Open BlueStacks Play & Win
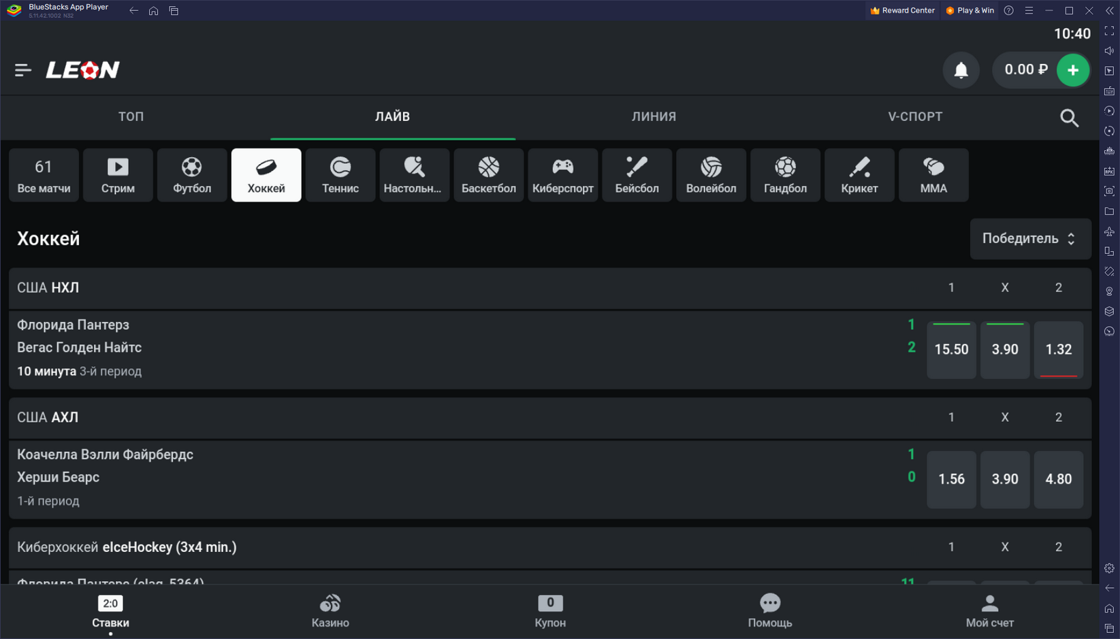Image resolution: width=1120 pixels, height=639 pixels. point(970,10)
